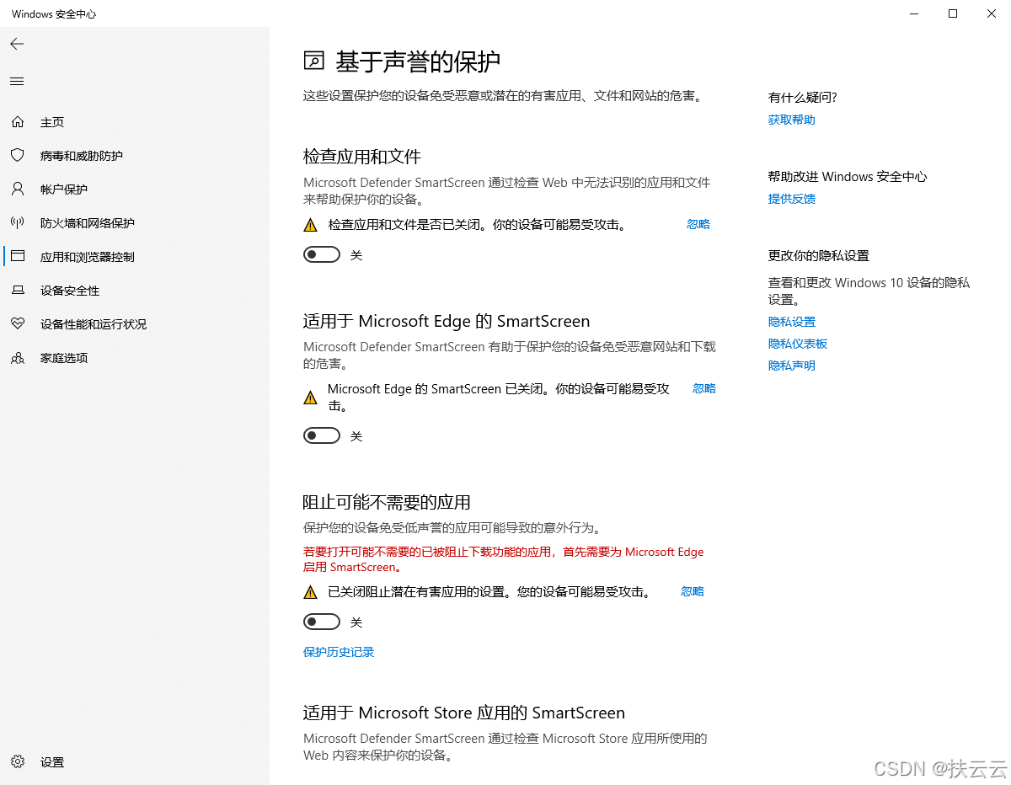The width and height of the screenshot is (1011, 785).
Task: Click the red 启用 SmartScreen notice text
Action: 503,559
